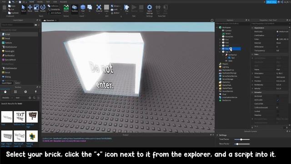Viewport: 291px width, 164px height.
Task: Expand the Position property
Action: (x=252, y=81)
